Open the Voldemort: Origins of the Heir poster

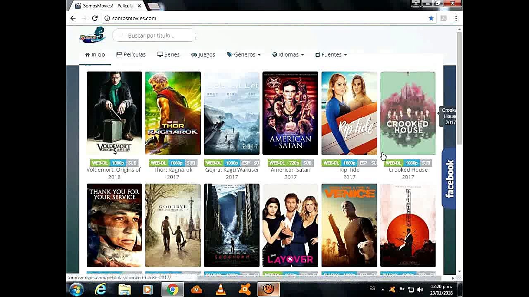[114, 113]
